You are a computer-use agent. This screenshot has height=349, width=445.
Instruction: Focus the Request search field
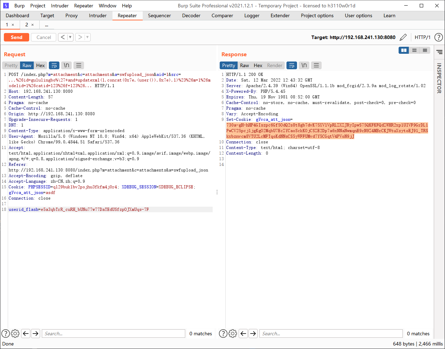pos(113,334)
